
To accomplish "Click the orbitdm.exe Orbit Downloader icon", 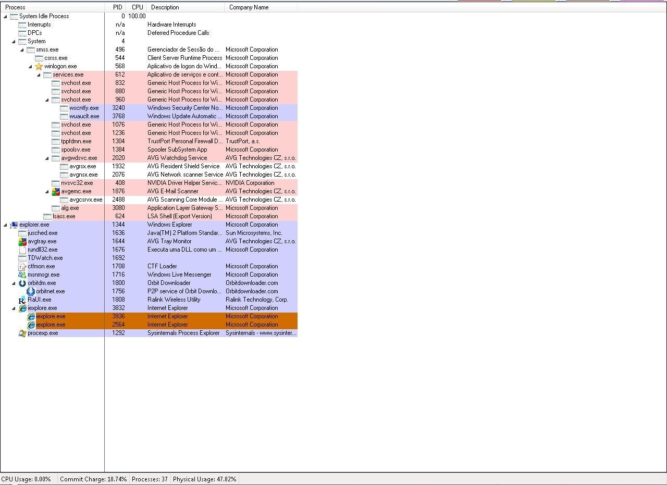I will tap(22, 283).
